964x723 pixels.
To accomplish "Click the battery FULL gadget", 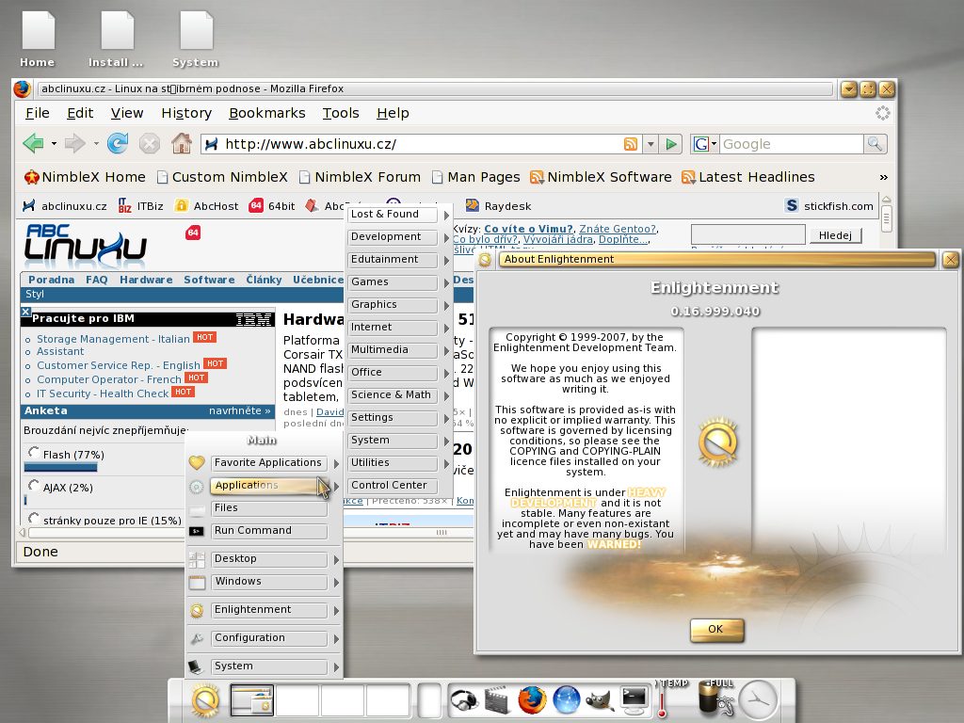I will pos(714,698).
